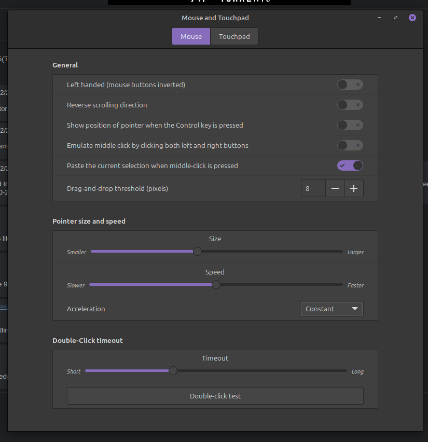
Task: Toggle show pointer position on Control key
Action: [x=350, y=125]
